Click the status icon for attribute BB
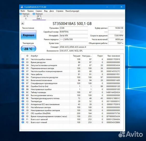 click(x=23, y=89)
